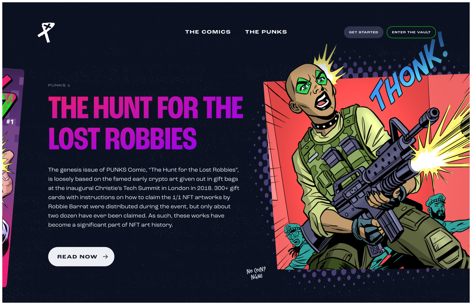Click the PUNKS Comic logo icon
The width and height of the screenshot is (472, 305).
(46, 32)
